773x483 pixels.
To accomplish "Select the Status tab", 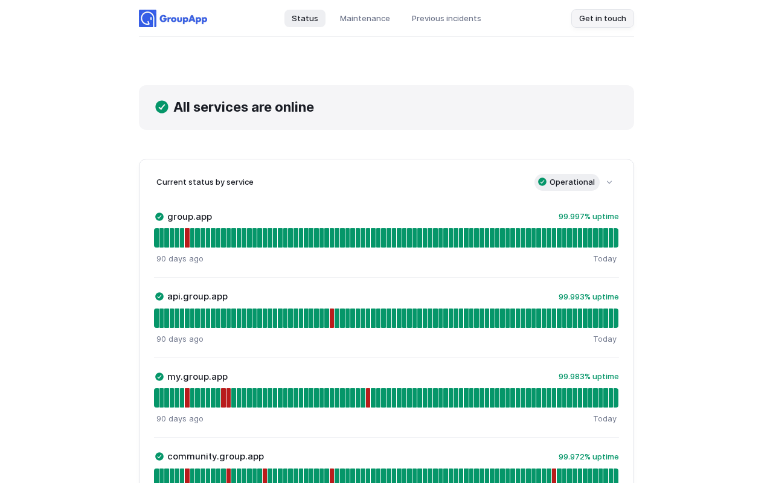I will pyautogui.click(x=305, y=18).
